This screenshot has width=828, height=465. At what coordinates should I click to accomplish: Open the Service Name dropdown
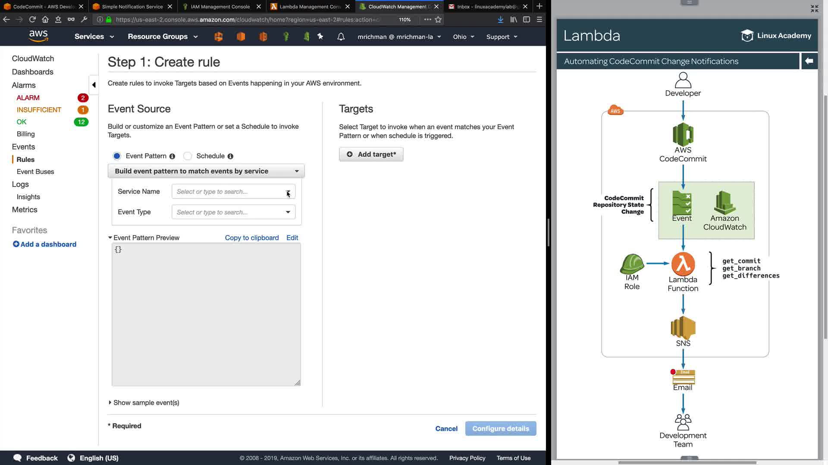point(233,192)
